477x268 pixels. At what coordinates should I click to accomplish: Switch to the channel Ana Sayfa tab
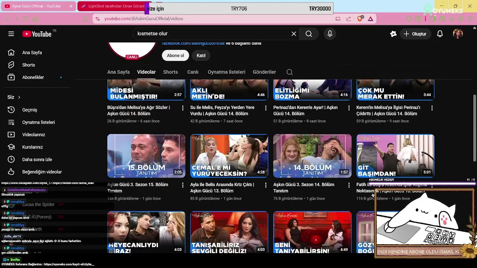pyautogui.click(x=119, y=72)
